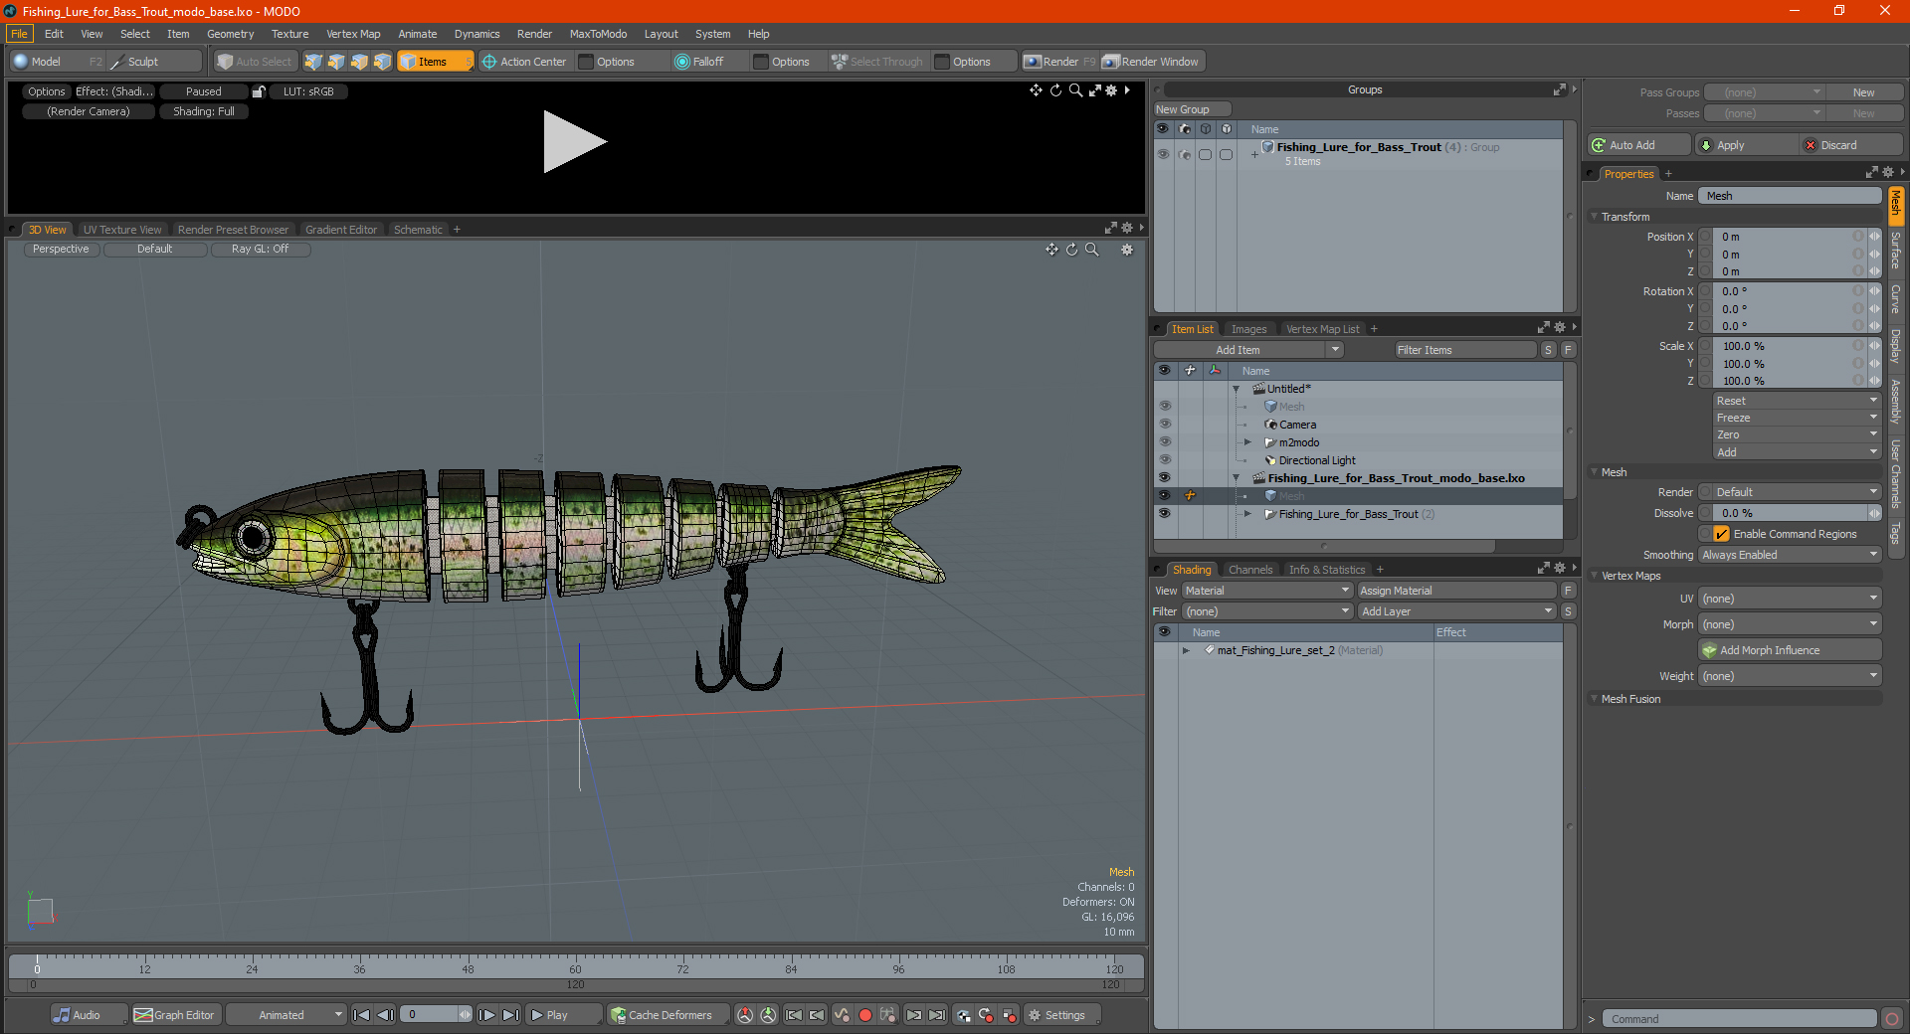
Task: Hide the Directional Light item
Action: tap(1164, 460)
